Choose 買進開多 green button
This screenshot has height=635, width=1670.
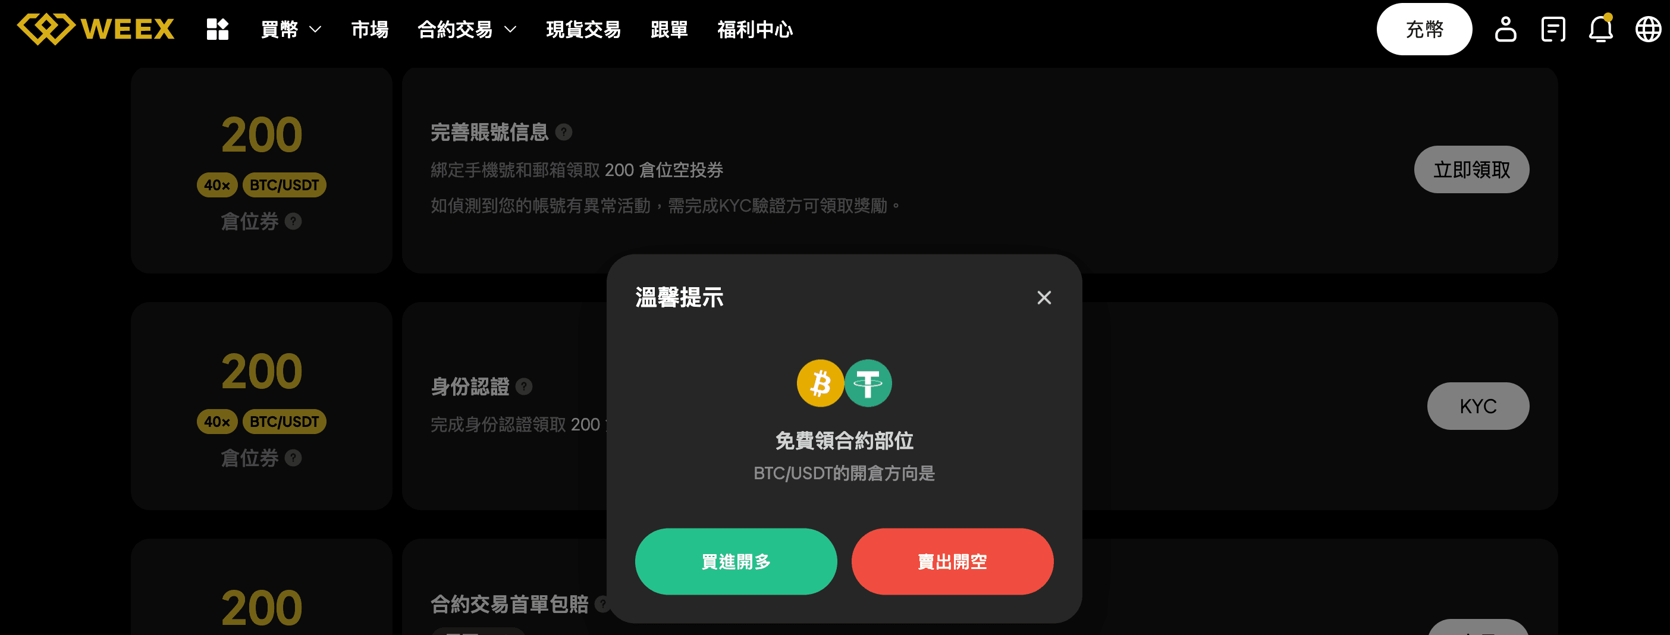[x=736, y=561]
